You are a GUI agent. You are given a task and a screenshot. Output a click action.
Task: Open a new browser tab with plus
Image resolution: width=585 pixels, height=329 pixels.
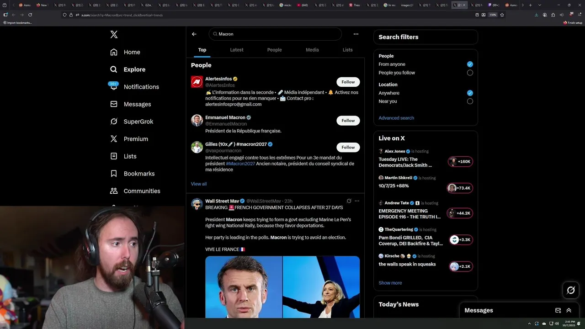(530, 5)
